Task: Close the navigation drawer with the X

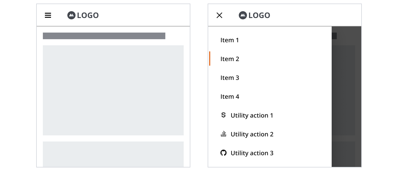Action: click(219, 16)
